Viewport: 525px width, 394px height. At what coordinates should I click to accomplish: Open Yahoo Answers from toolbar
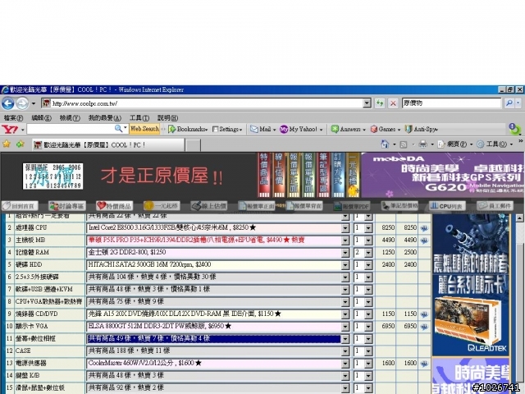point(348,129)
